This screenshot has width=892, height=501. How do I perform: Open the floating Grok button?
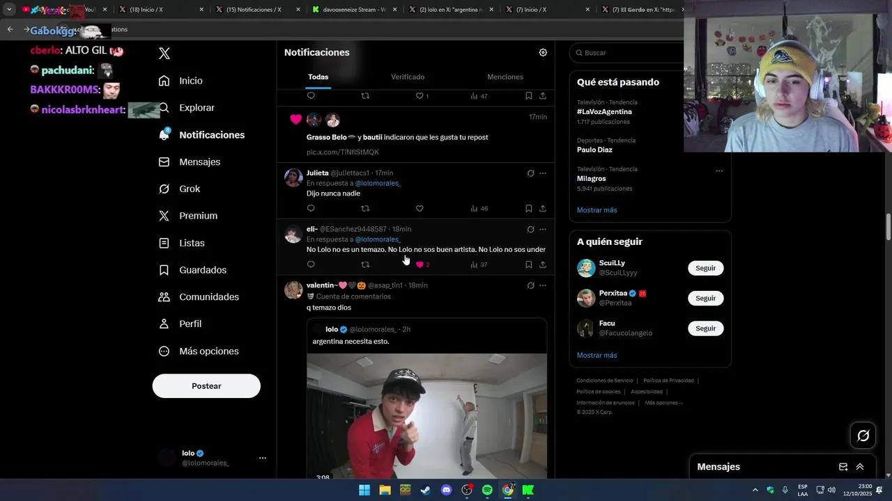click(x=863, y=436)
